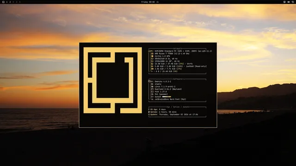Click the font icon beside JetBrainsMono Nerd Font
Screen dimensions: 296x166
coord(152,100)
